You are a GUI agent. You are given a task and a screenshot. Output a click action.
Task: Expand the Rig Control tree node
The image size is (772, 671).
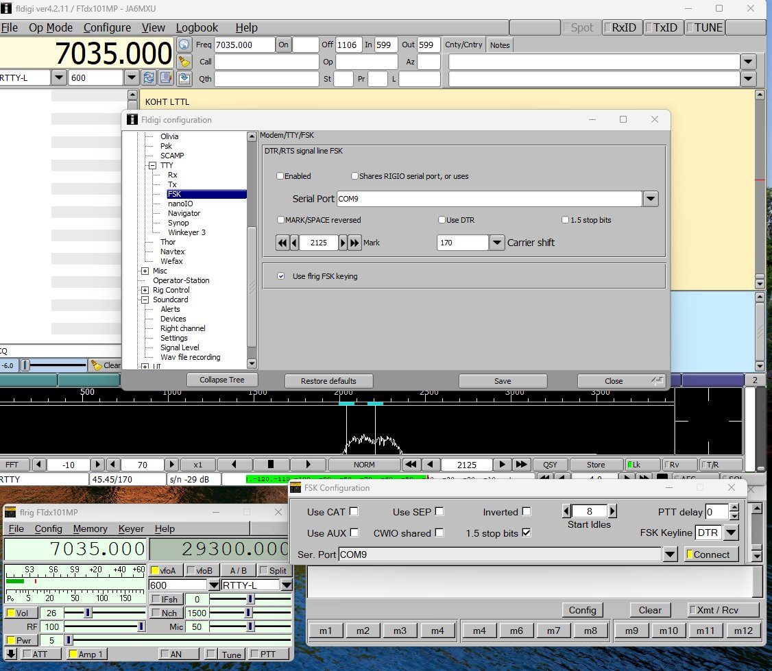[x=145, y=290]
